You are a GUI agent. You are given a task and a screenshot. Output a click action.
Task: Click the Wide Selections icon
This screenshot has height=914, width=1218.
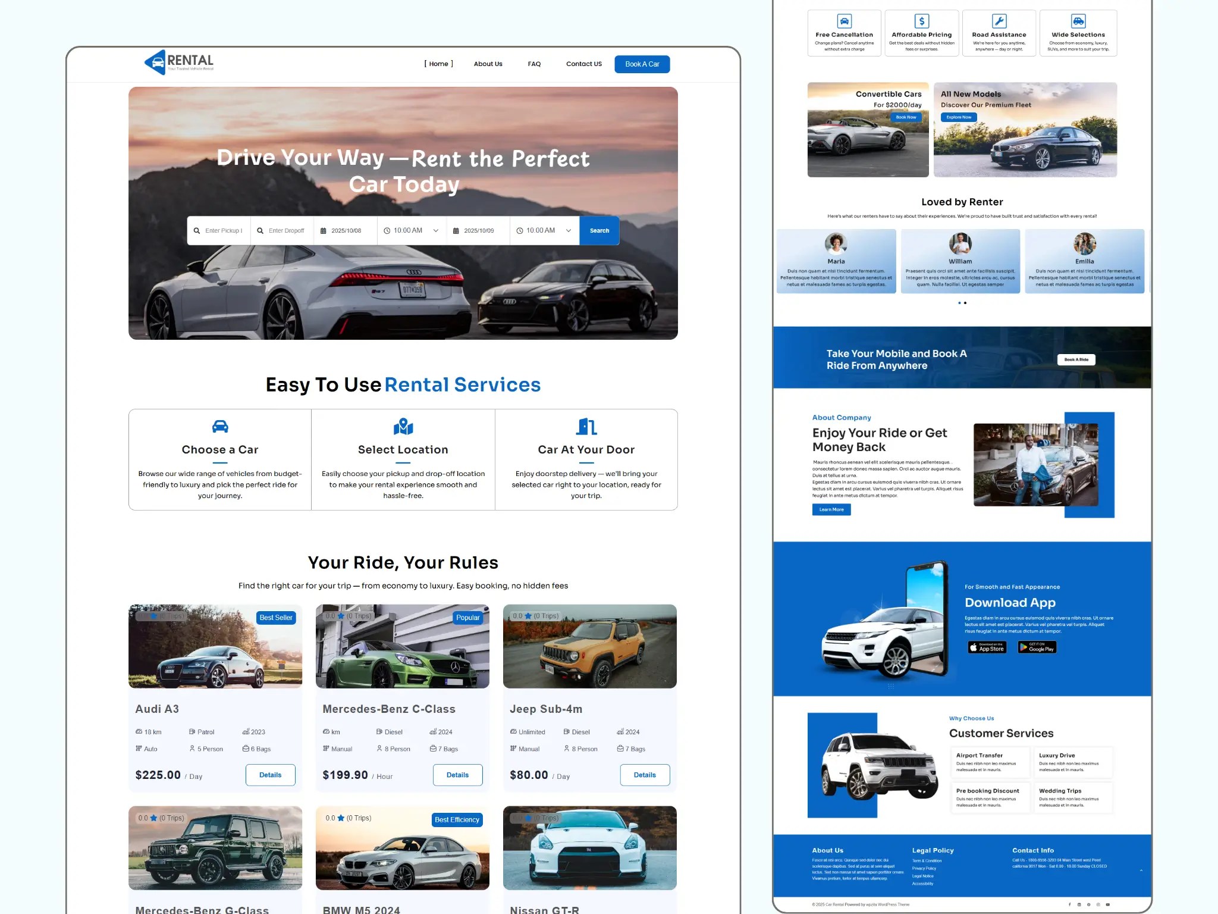1078,20
